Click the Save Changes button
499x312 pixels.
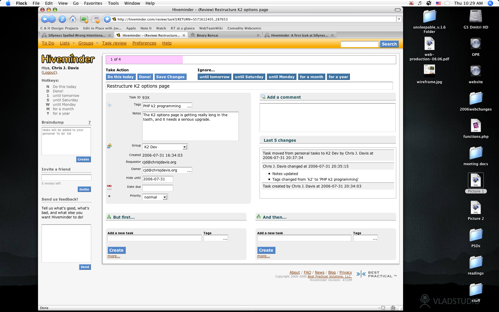[170, 77]
